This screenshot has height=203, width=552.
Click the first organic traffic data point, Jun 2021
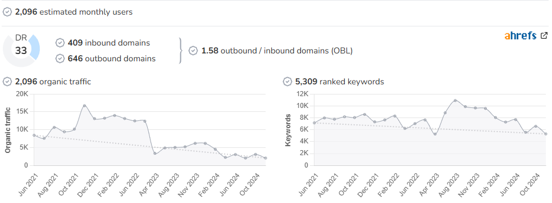tap(34, 136)
